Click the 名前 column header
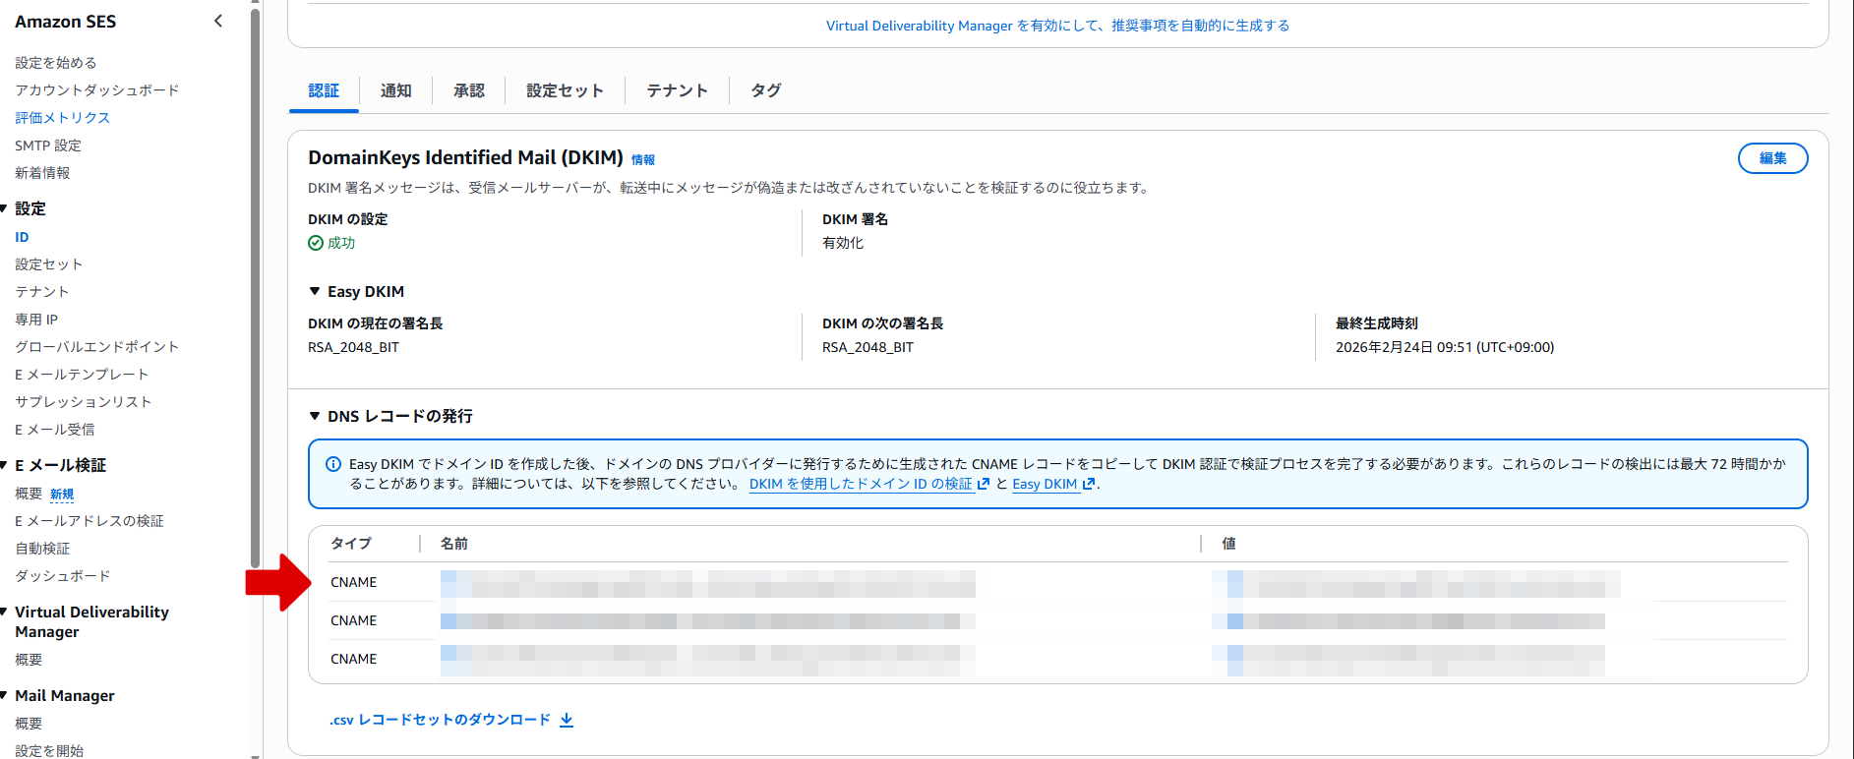This screenshot has height=759, width=1854. [x=454, y=544]
